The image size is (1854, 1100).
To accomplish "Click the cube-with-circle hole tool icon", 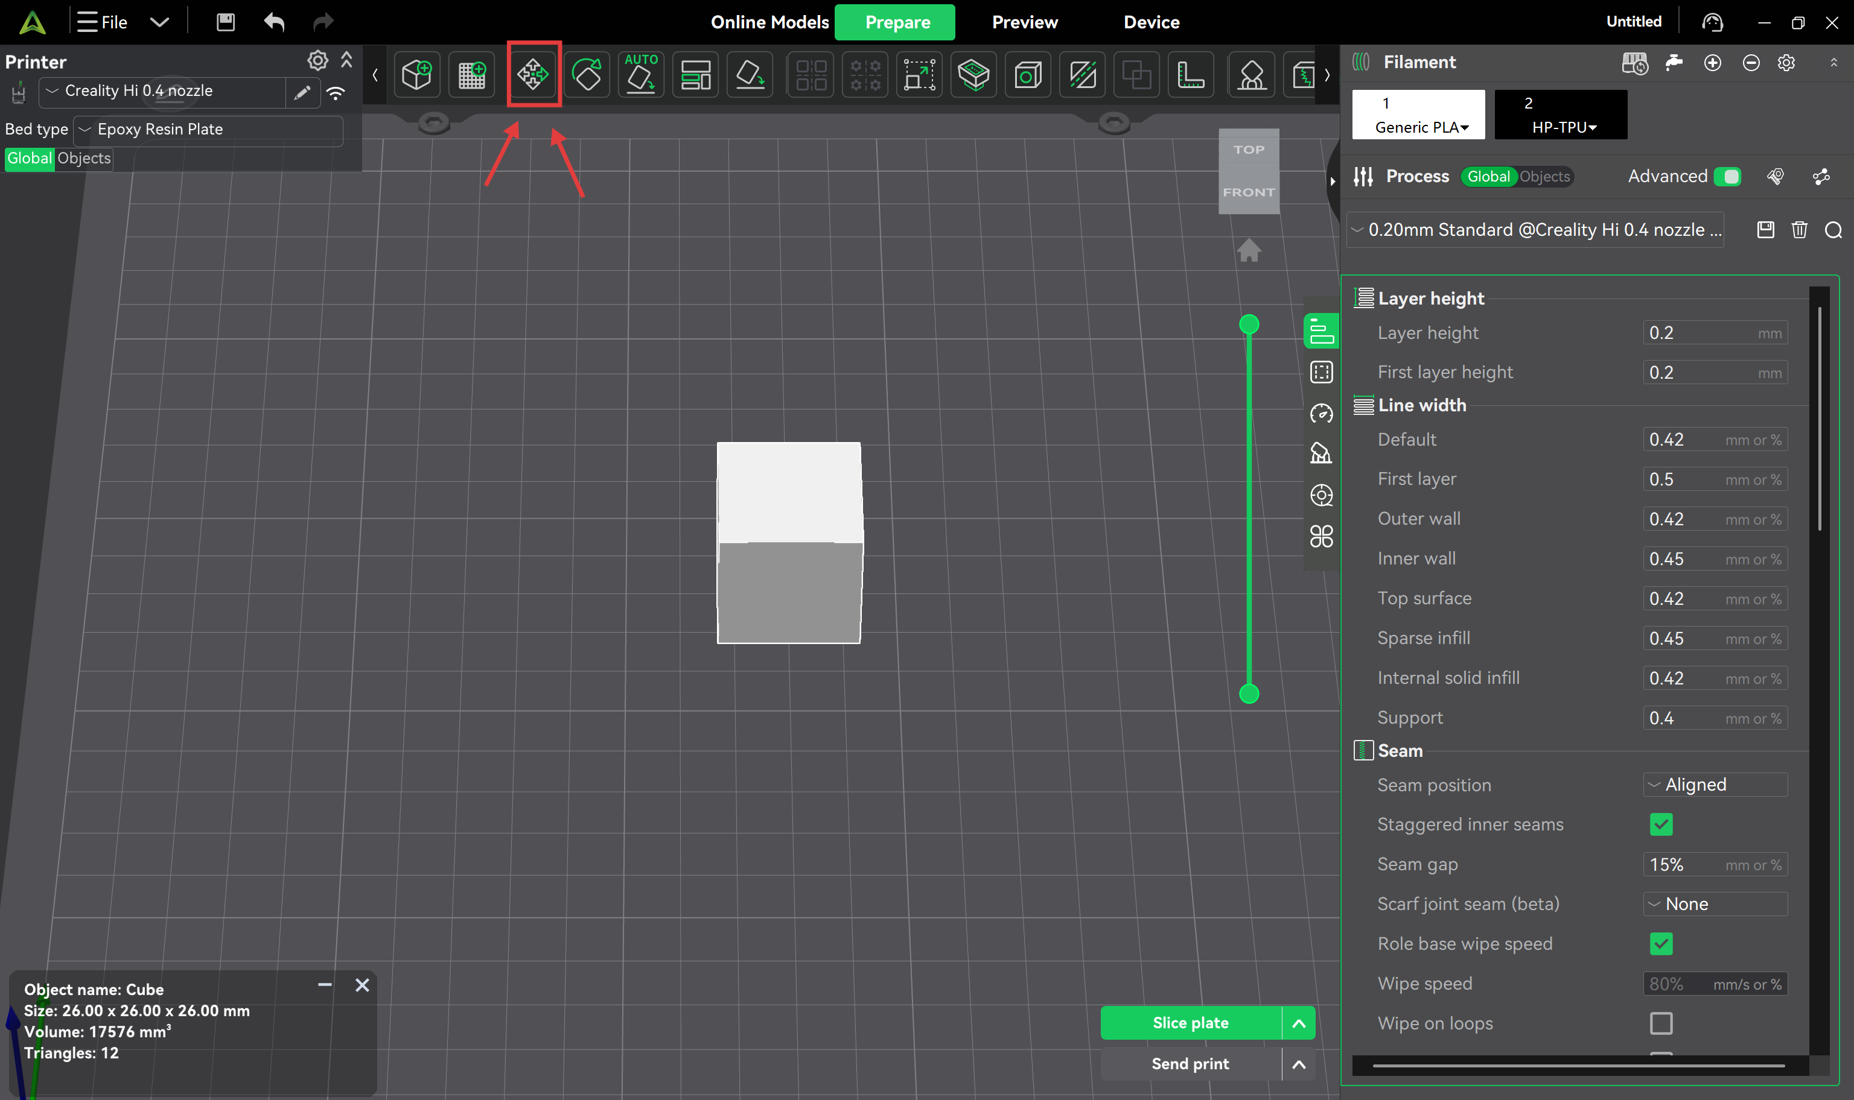I will click(1028, 74).
